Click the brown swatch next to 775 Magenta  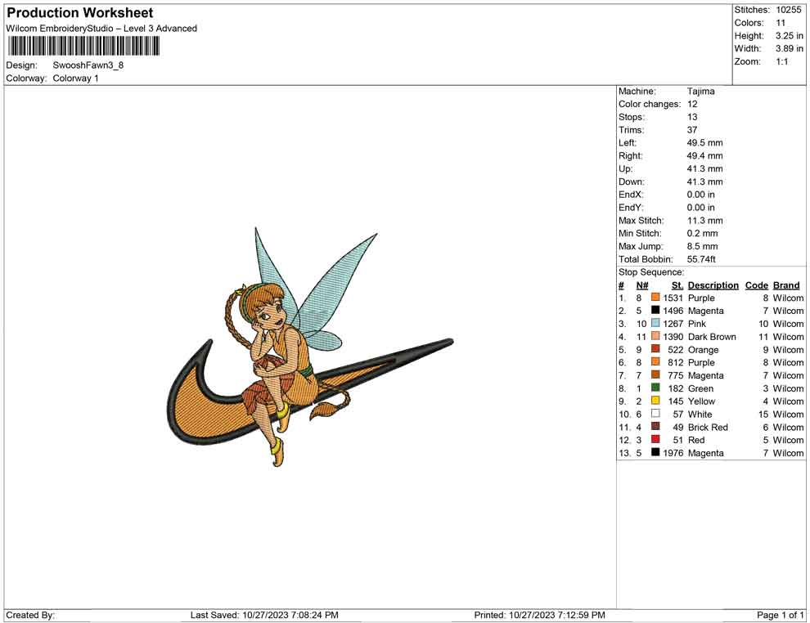655,374
